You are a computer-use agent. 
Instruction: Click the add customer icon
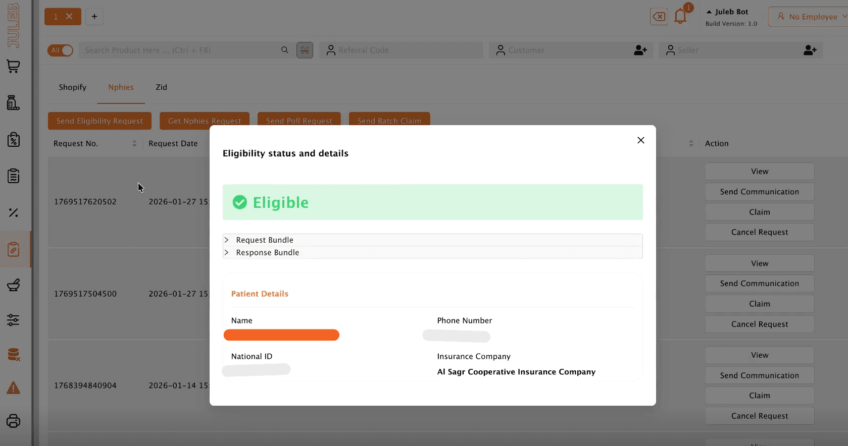pyautogui.click(x=640, y=50)
